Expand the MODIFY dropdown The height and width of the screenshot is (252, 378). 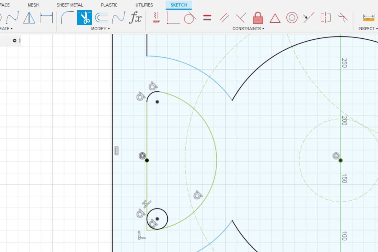[x=100, y=29]
